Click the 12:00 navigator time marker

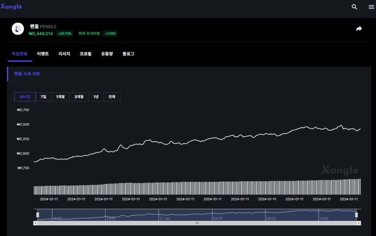[x=324, y=218]
